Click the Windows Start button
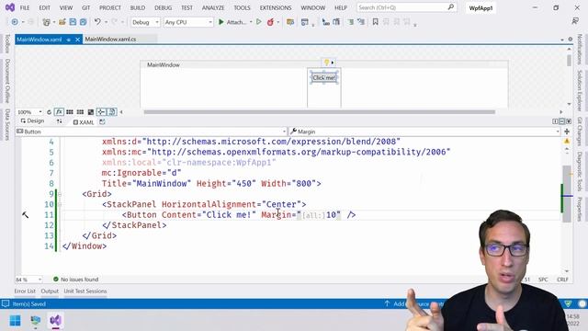The image size is (588, 331). pos(16,321)
